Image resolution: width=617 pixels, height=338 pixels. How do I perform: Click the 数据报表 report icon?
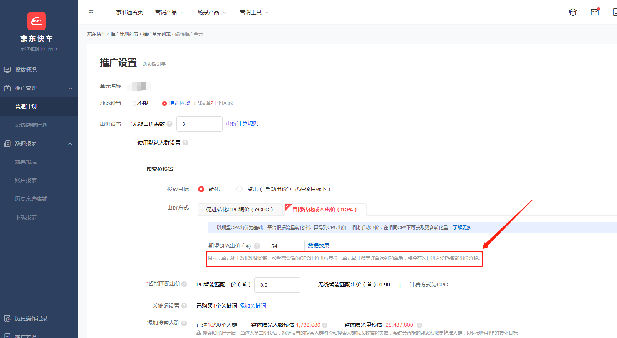click(x=7, y=143)
